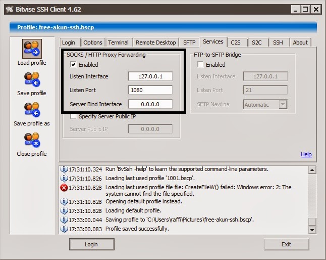Viewport: 326px width, 260px height.
Task: Open the Help link
Action: [x=306, y=154]
